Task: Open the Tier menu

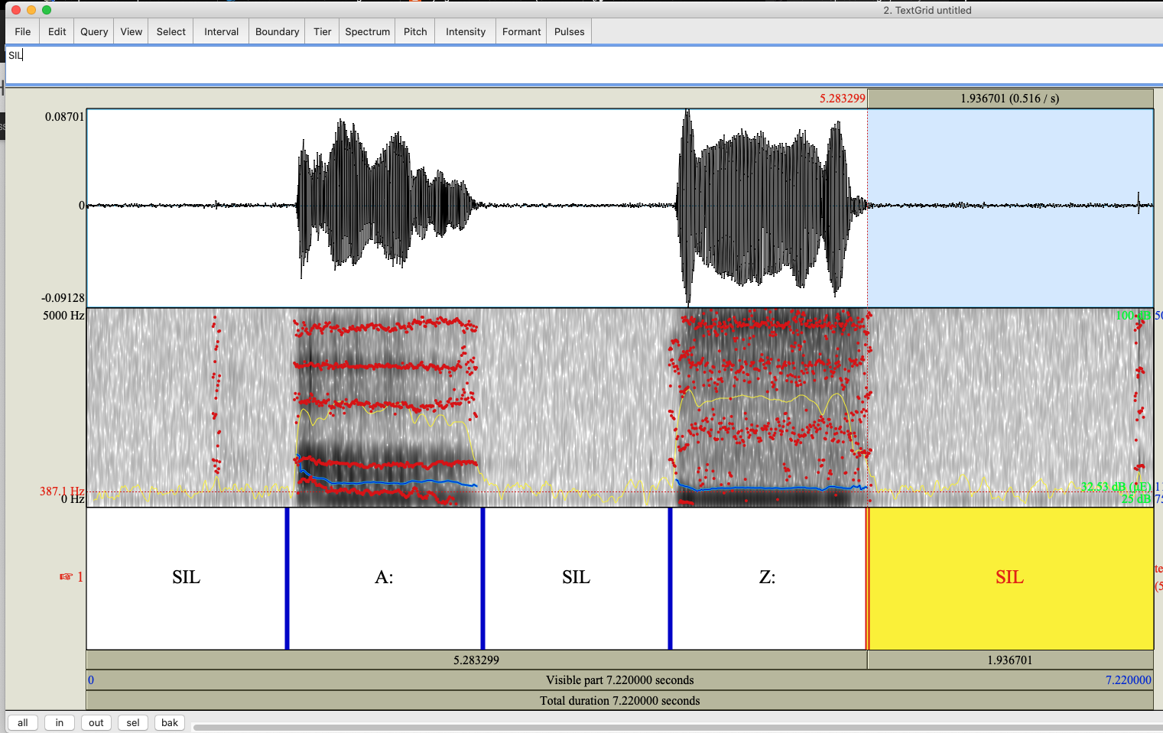Action: 323,31
